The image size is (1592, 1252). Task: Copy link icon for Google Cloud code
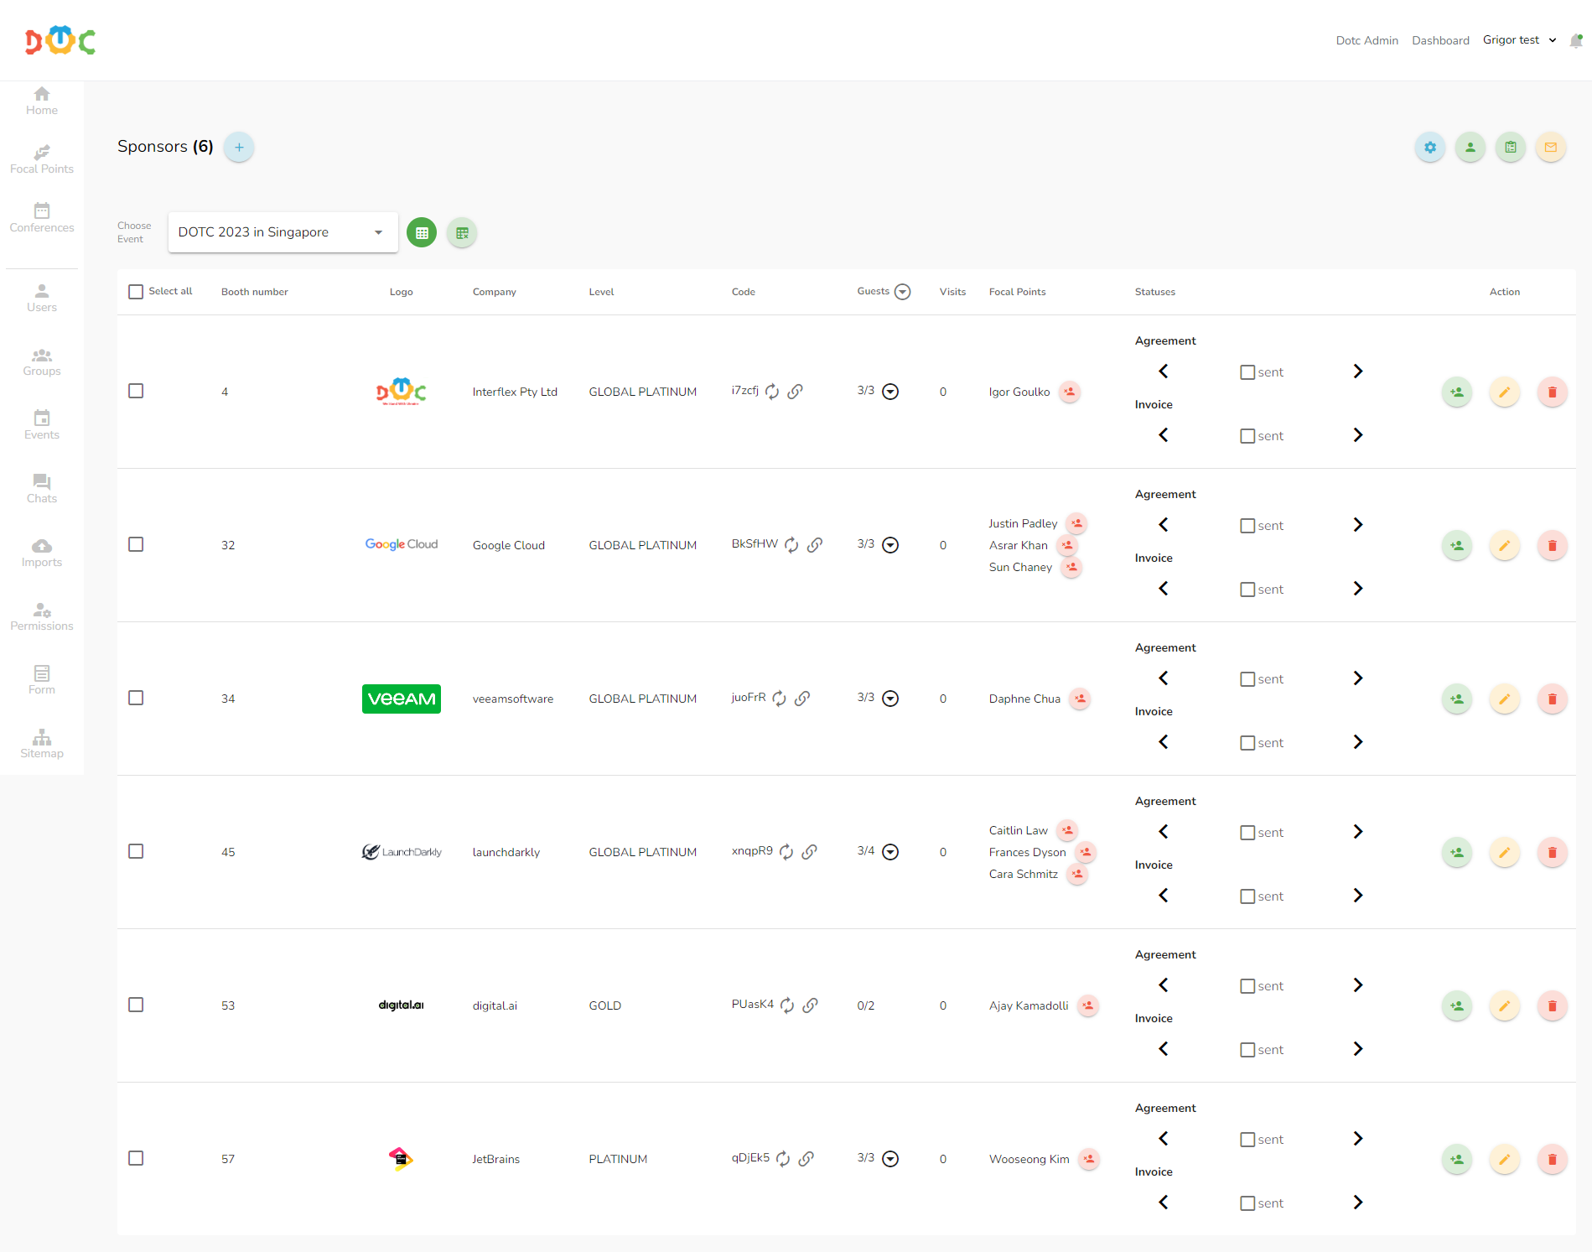(814, 545)
